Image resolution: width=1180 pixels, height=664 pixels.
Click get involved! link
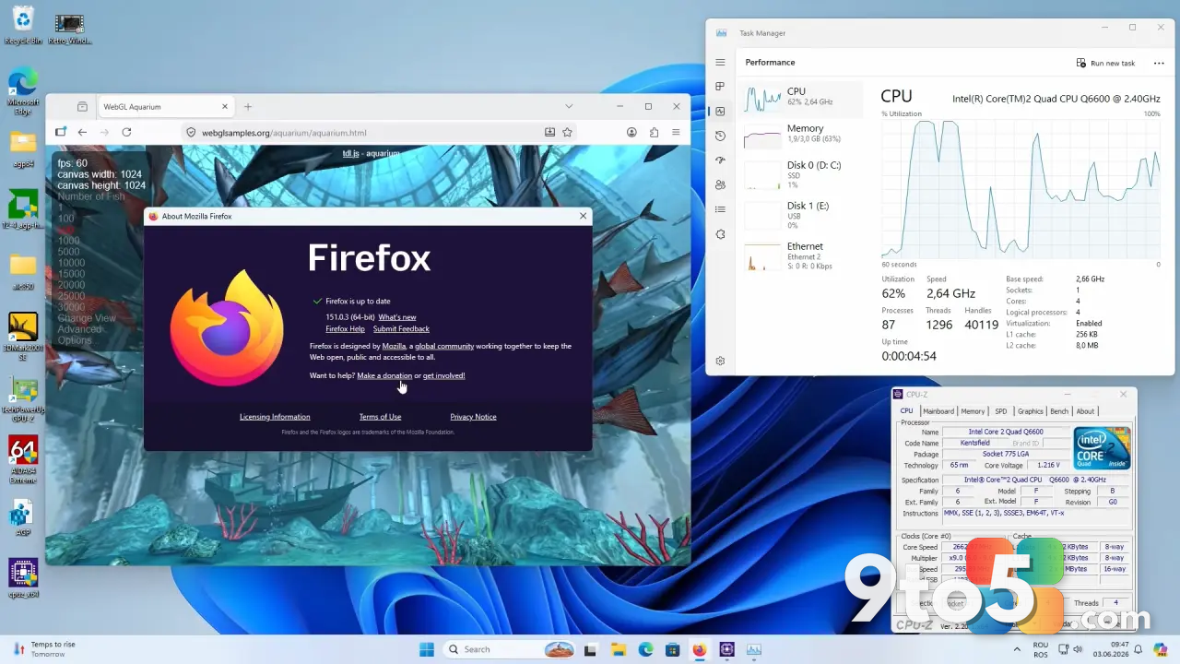tap(443, 375)
